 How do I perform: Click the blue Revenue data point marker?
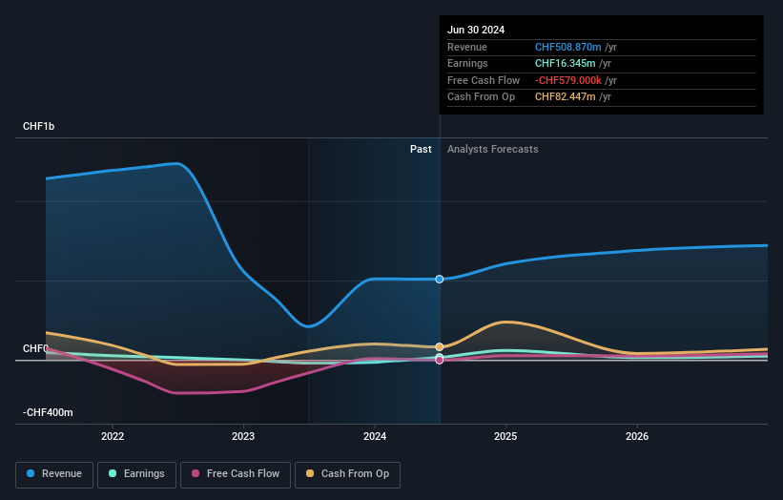click(440, 280)
